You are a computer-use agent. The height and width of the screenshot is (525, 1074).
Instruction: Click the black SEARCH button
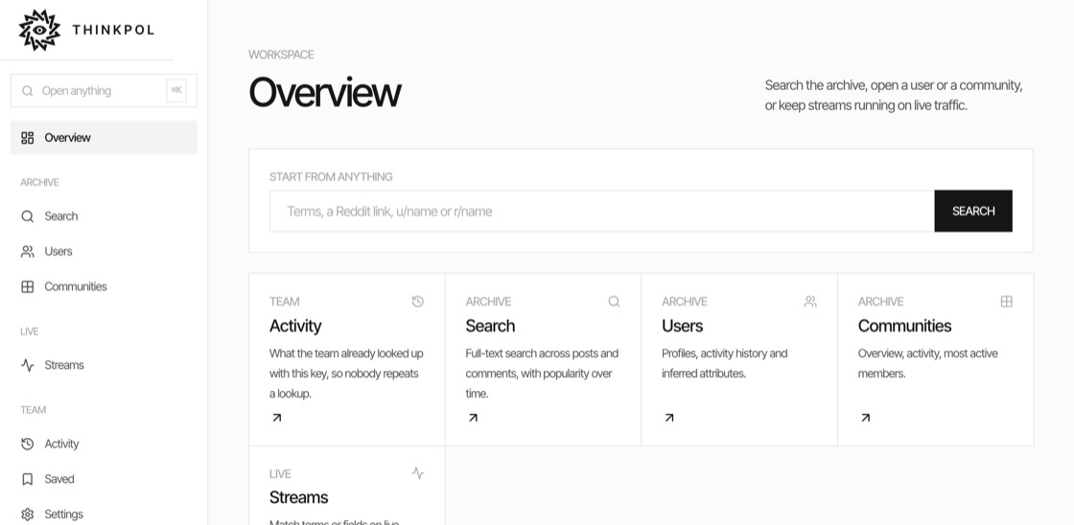coord(973,211)
